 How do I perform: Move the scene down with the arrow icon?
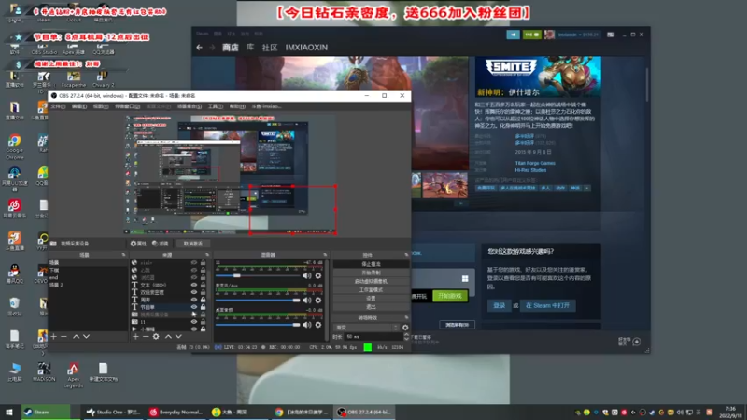[86, 337]
